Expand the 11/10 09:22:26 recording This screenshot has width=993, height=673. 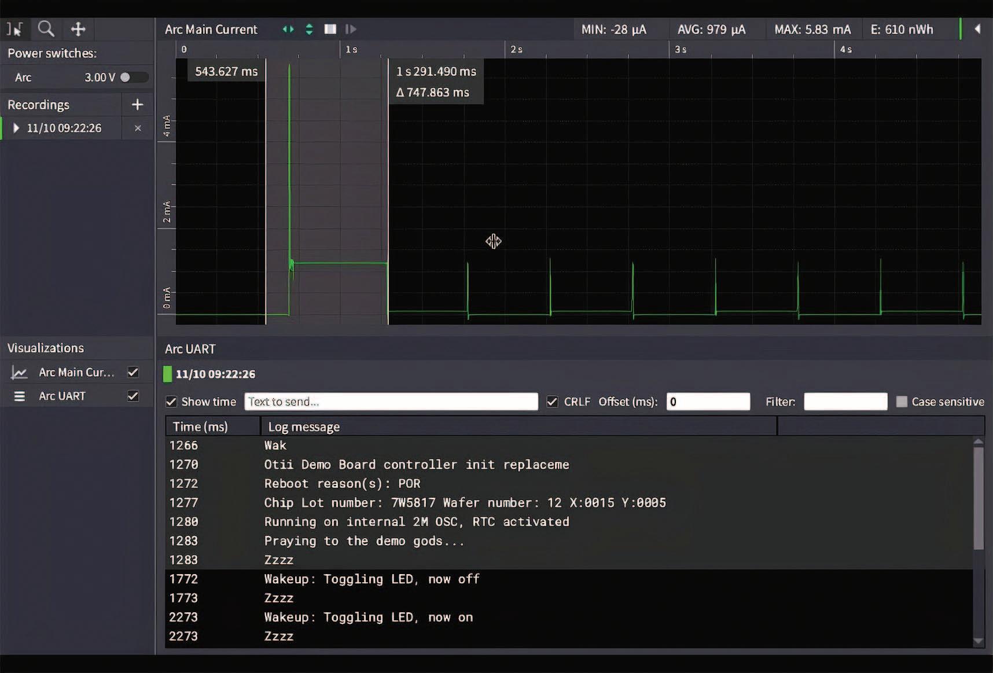point(16,128)
